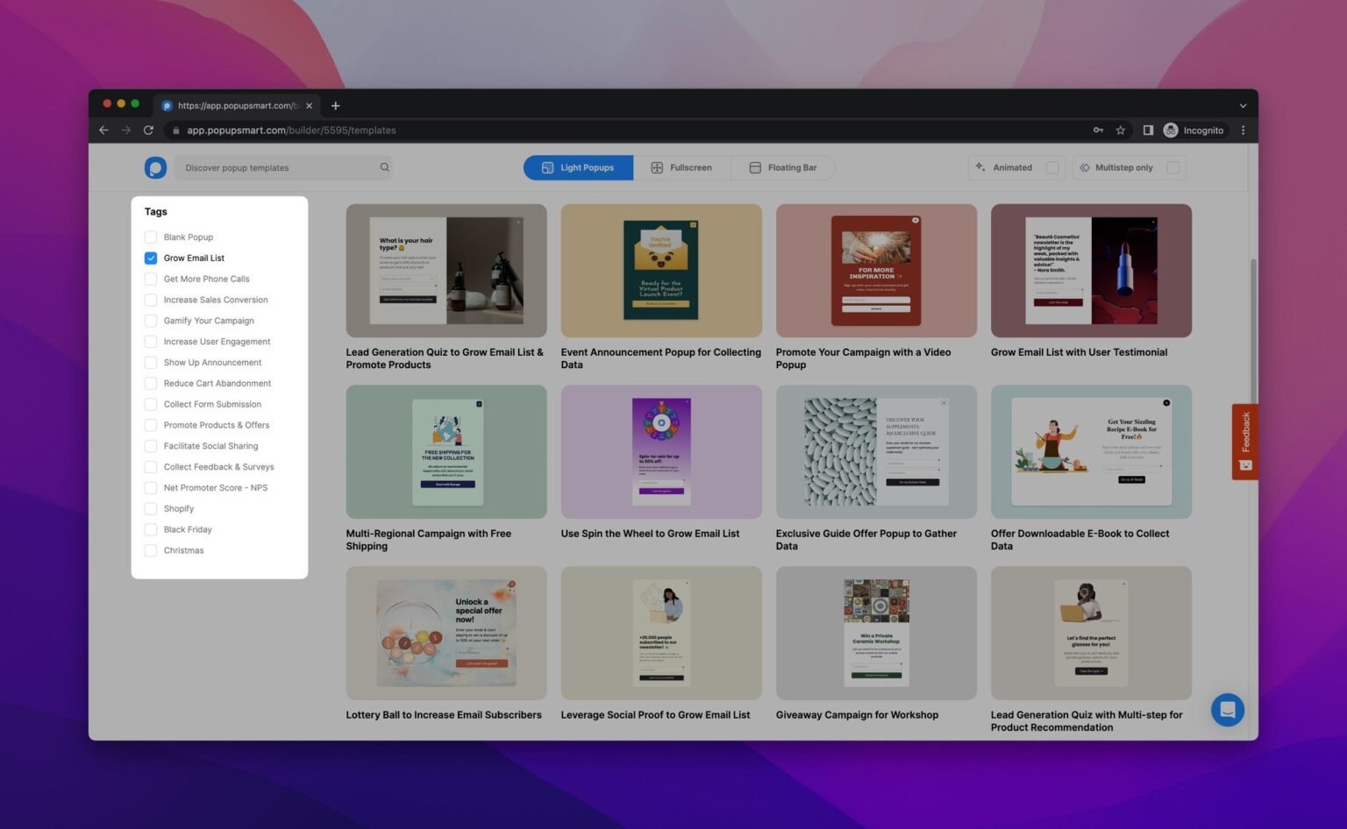
Task: Click the search magnifier icon
Action: (384, 167)
